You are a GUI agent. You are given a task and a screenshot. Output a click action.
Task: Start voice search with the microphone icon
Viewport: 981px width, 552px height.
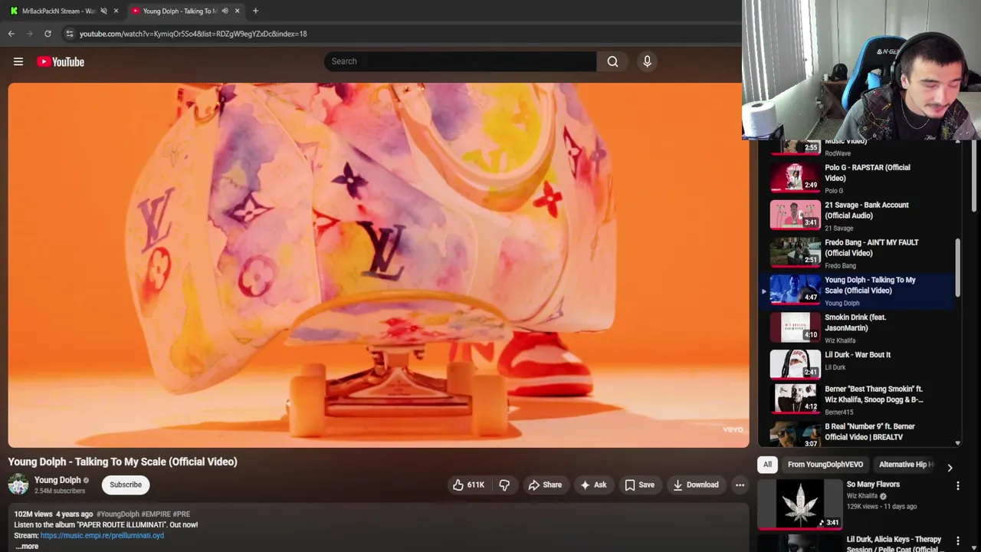[x=647, y=61]
